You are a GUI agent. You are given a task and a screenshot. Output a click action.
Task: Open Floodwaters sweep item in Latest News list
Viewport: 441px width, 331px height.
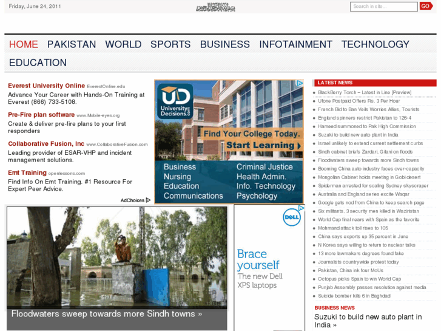(368, 160)
